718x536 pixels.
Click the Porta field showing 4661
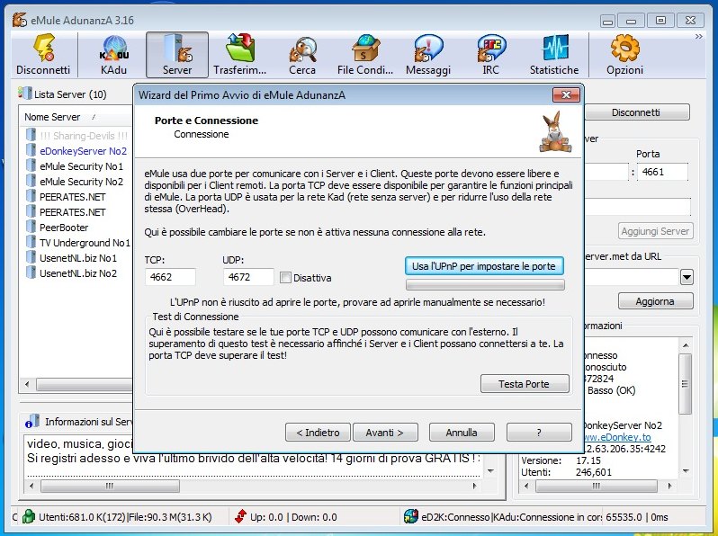coord(662,172)
